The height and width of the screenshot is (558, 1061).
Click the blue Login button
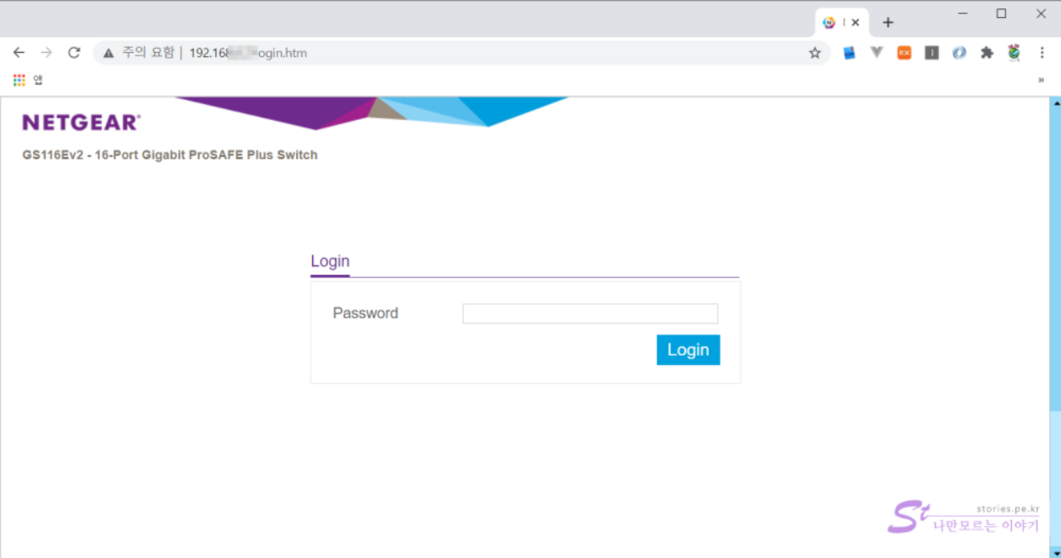[687, 350]
